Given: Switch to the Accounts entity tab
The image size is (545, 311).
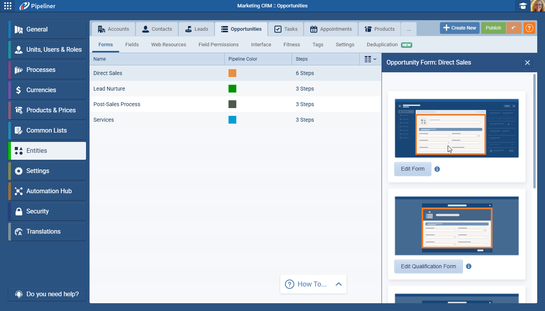Looking at the screenshot, I should tap(113, 29).
